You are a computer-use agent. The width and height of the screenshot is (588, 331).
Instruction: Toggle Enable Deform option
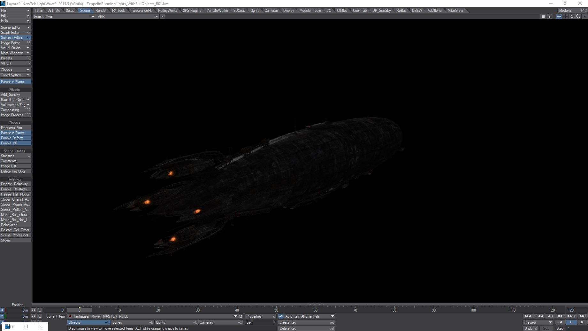pos(16,138)
